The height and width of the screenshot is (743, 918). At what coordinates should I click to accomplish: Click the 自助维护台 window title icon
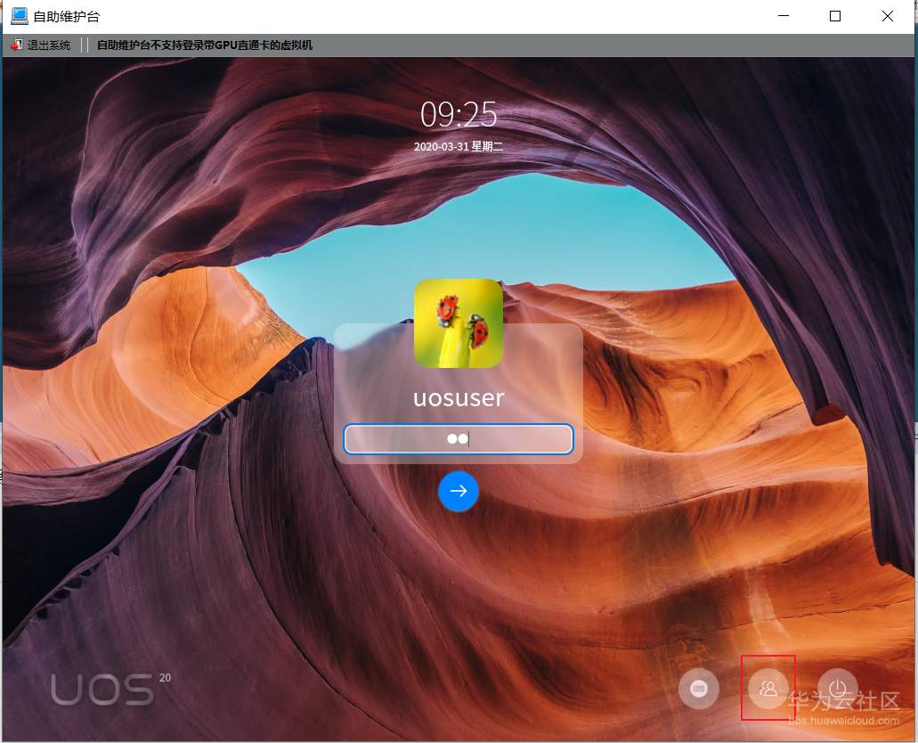pyautogui.click(x=20, y=16)
